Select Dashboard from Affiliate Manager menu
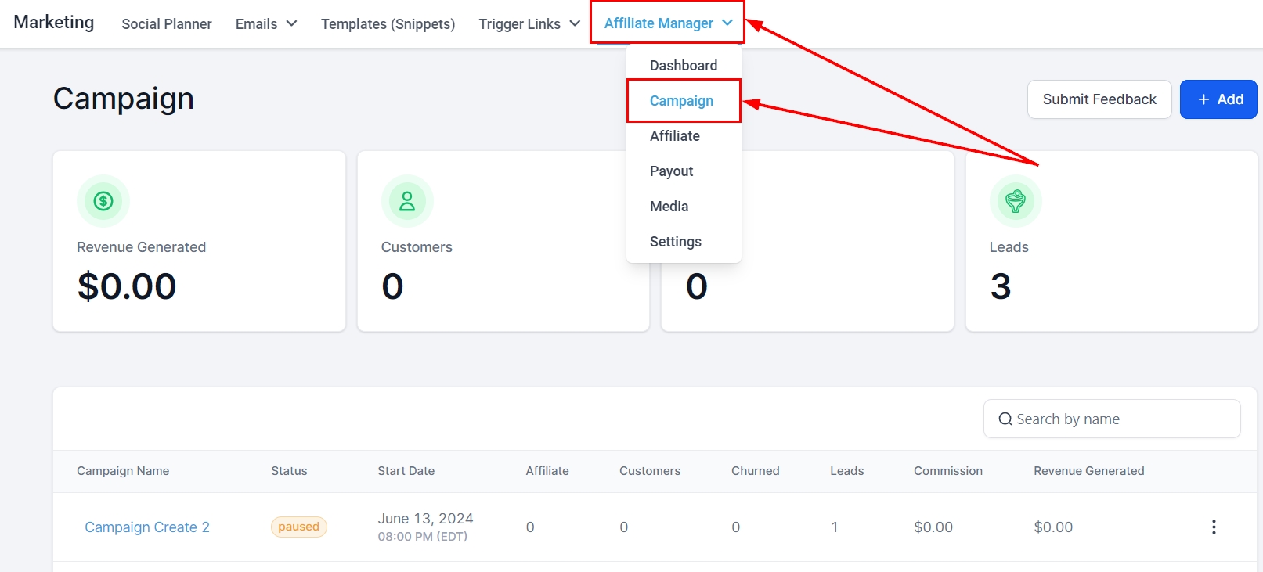The width and height of the screenshot is (1263, 572). 683,66
